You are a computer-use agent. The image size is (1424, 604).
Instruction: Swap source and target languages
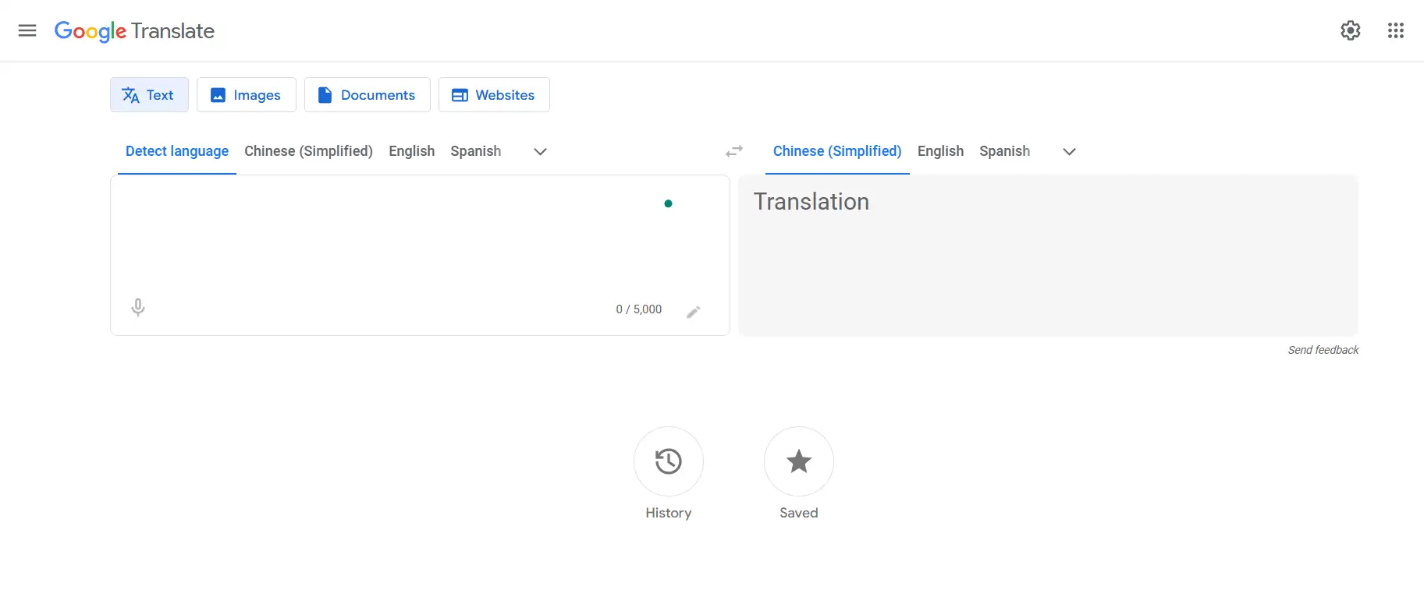coord(734,151)
